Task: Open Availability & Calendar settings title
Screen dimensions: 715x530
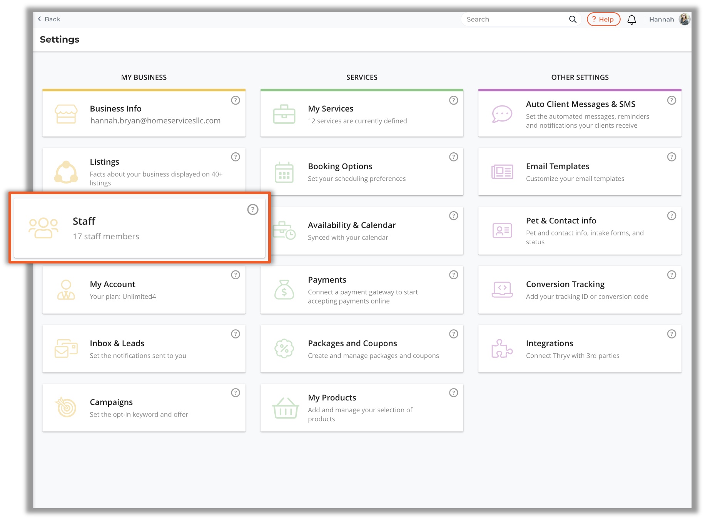Action: coord(352,225)
